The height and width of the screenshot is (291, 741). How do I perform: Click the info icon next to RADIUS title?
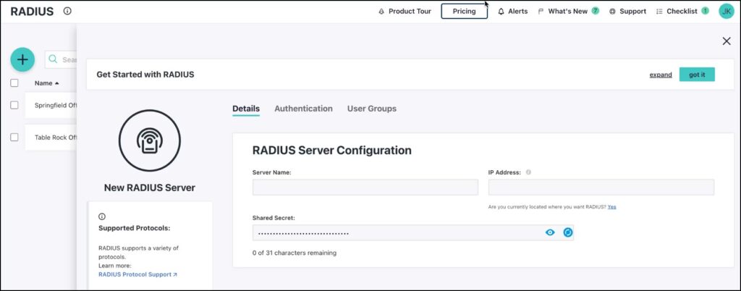point(67,11)
